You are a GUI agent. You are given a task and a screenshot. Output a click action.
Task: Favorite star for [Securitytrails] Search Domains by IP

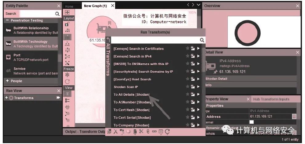pyautogui.click(x=187, y=71)
